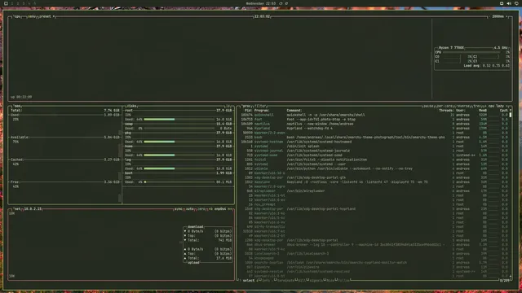Click the Ryzen 7 7700X CPU name

pyautogui.click(x=451, y=48)
